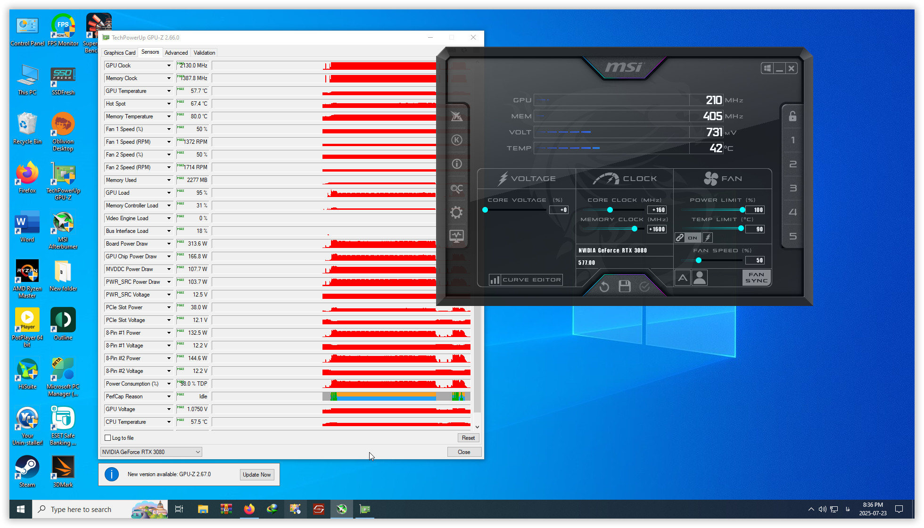
Task: Open File Explorer from the taskbar
Action: click(x=203, y=509)
